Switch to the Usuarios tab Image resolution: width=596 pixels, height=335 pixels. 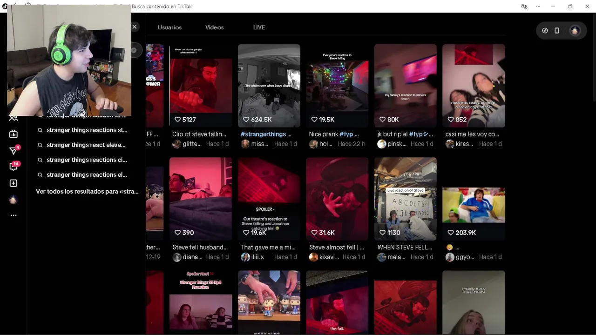click(169, 27)
